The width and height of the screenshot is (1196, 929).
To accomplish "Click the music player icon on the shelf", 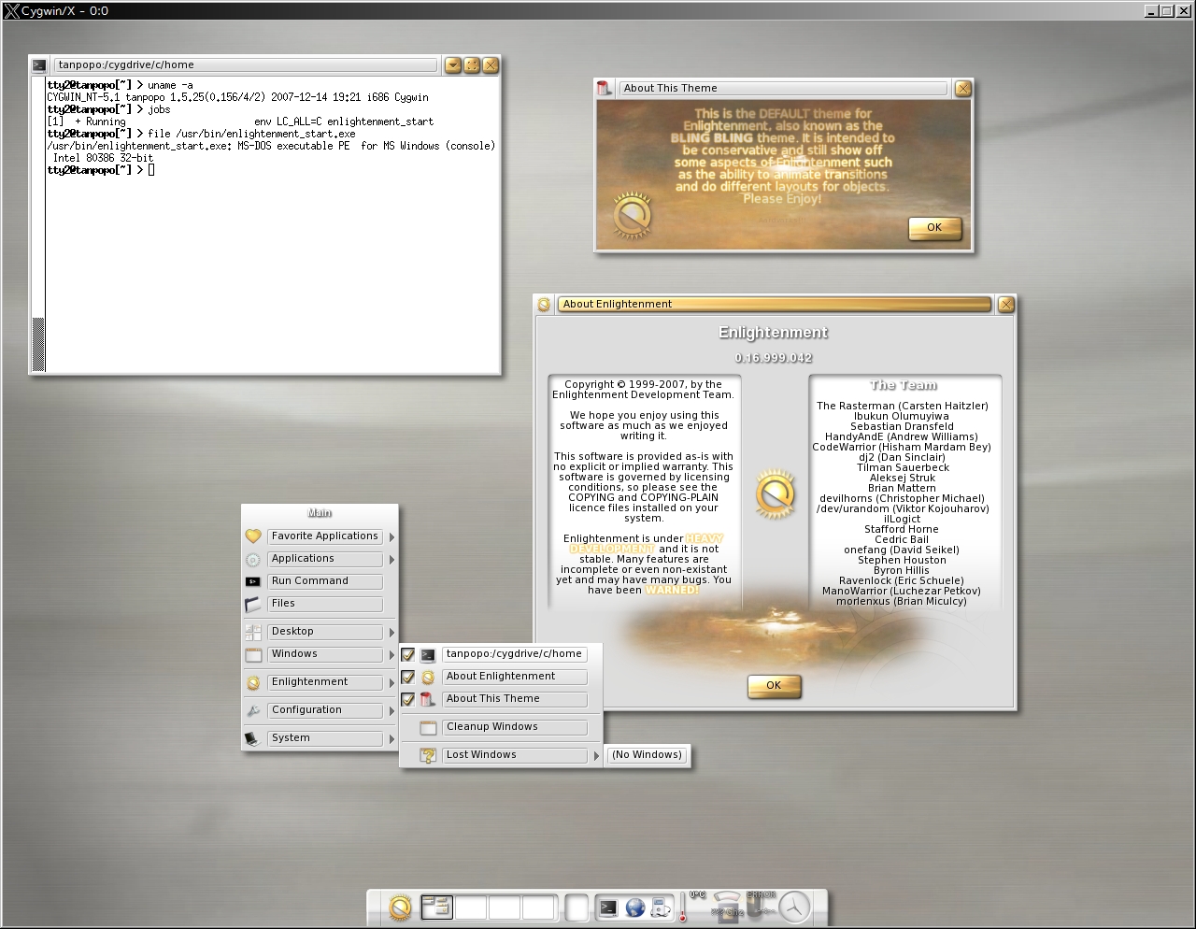I will point(662,908).
